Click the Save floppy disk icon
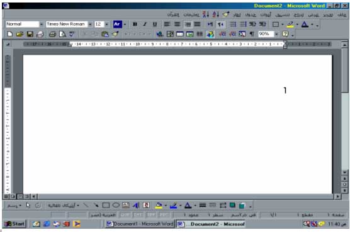This screenshot has height=232, width=350. 30,34
